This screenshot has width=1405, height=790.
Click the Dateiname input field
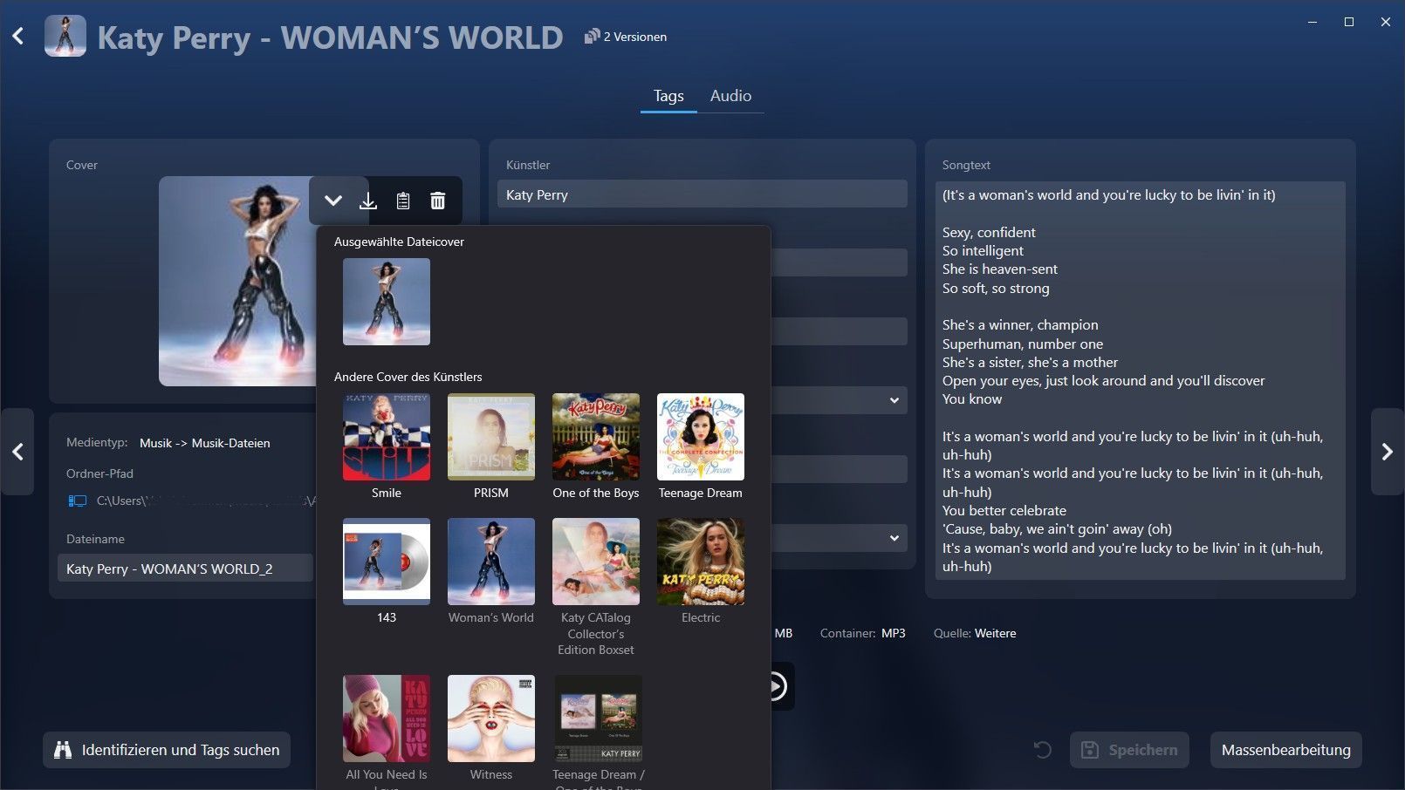pyautogui.click(x=185, y=569)
